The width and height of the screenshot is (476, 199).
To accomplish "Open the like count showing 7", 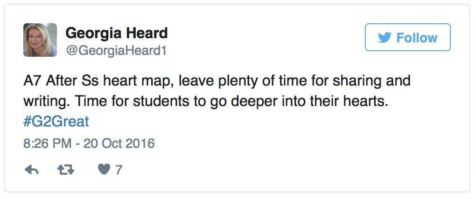I will (119, 170).
